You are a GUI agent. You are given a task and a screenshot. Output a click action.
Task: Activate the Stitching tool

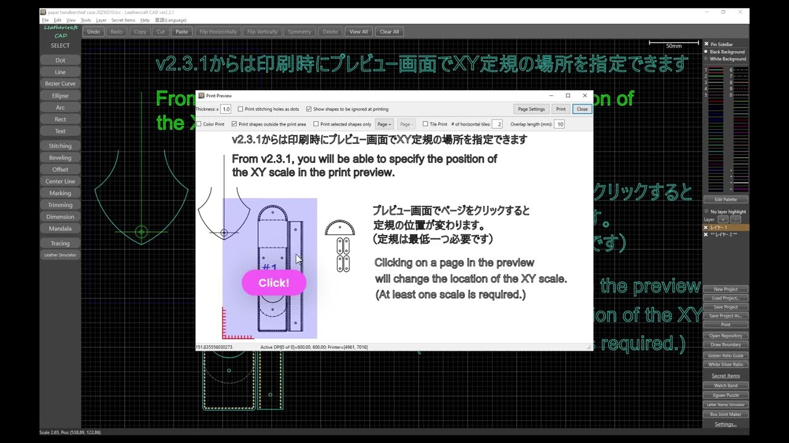[60, 145]
